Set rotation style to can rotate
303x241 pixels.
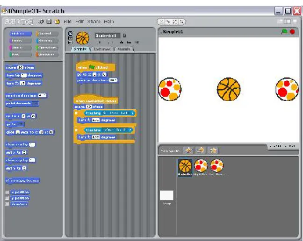(x=70, y=33)
